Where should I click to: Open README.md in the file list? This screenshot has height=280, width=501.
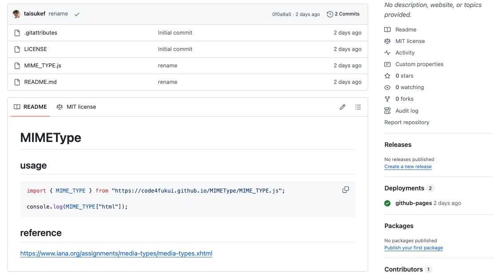(40, 82)
